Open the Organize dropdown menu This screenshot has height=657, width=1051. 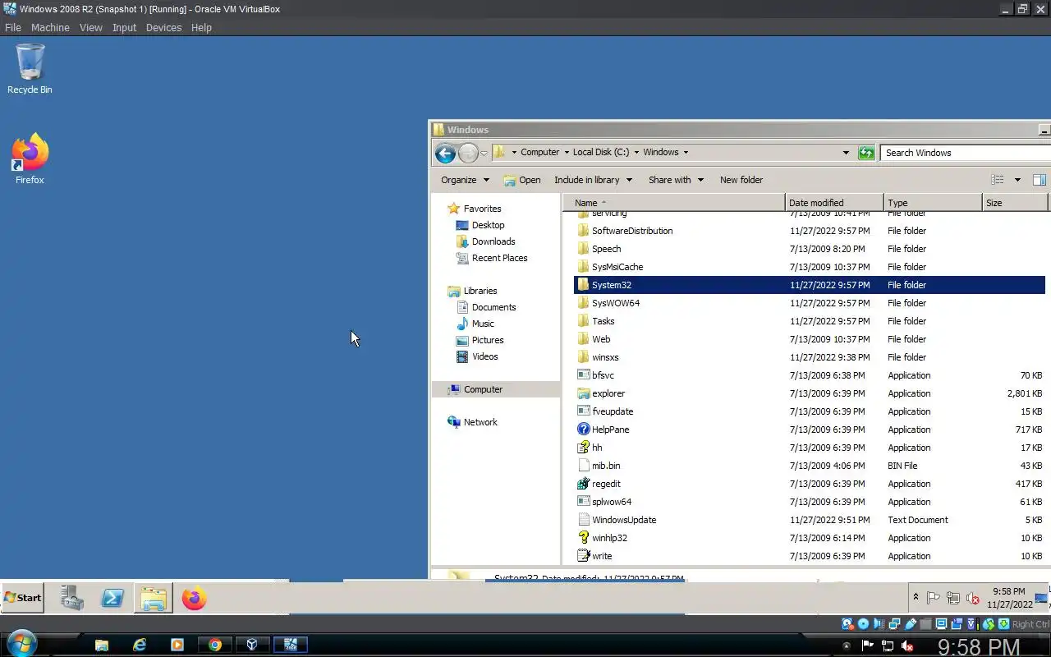point(465,180)
